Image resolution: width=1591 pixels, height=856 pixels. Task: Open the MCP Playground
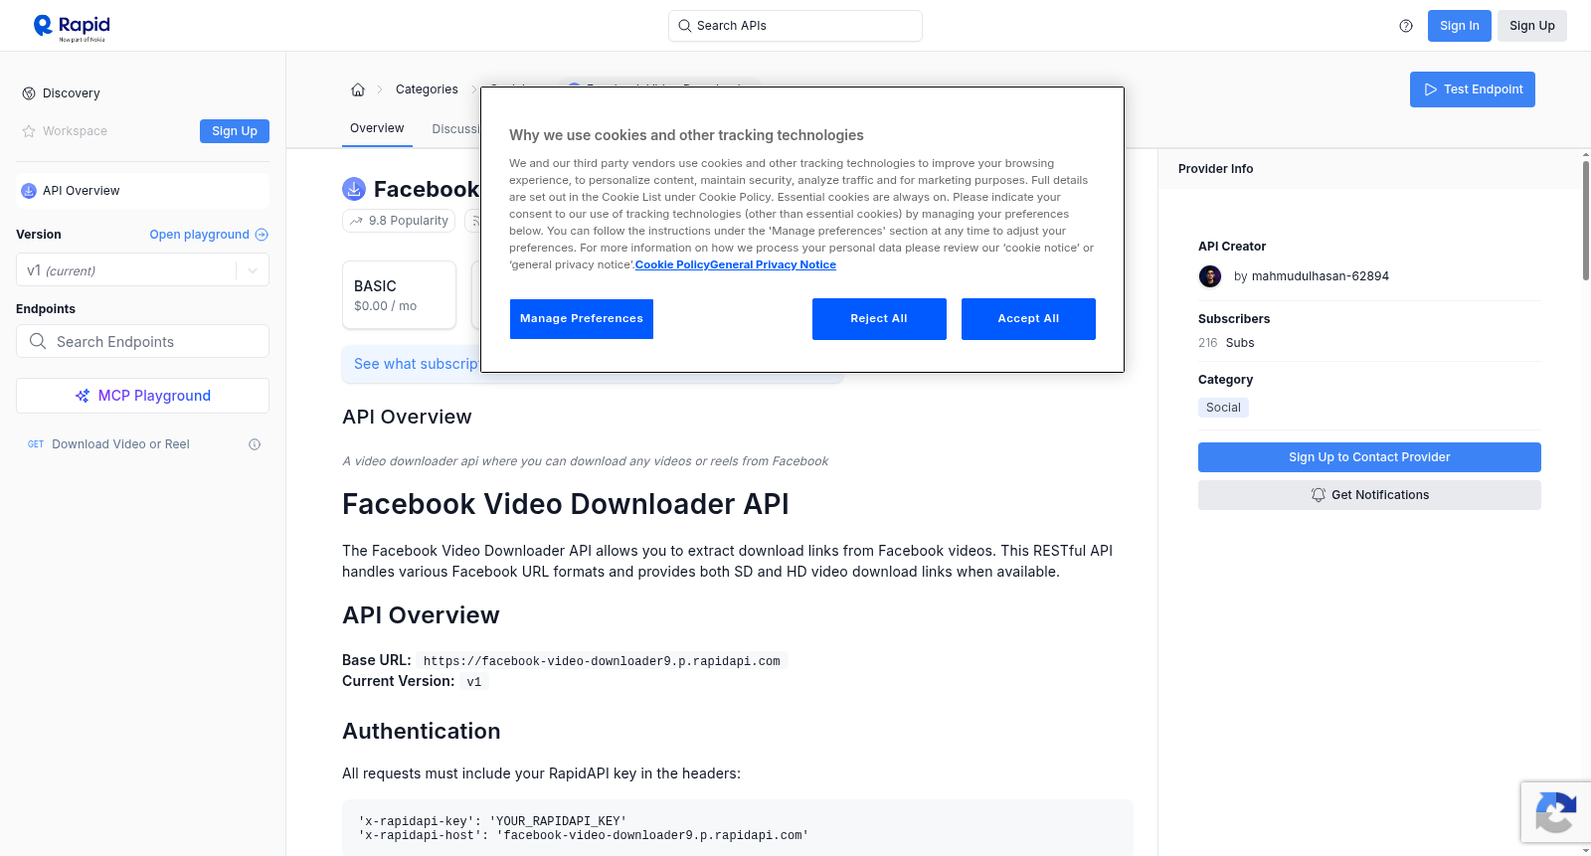coord(142,396)
